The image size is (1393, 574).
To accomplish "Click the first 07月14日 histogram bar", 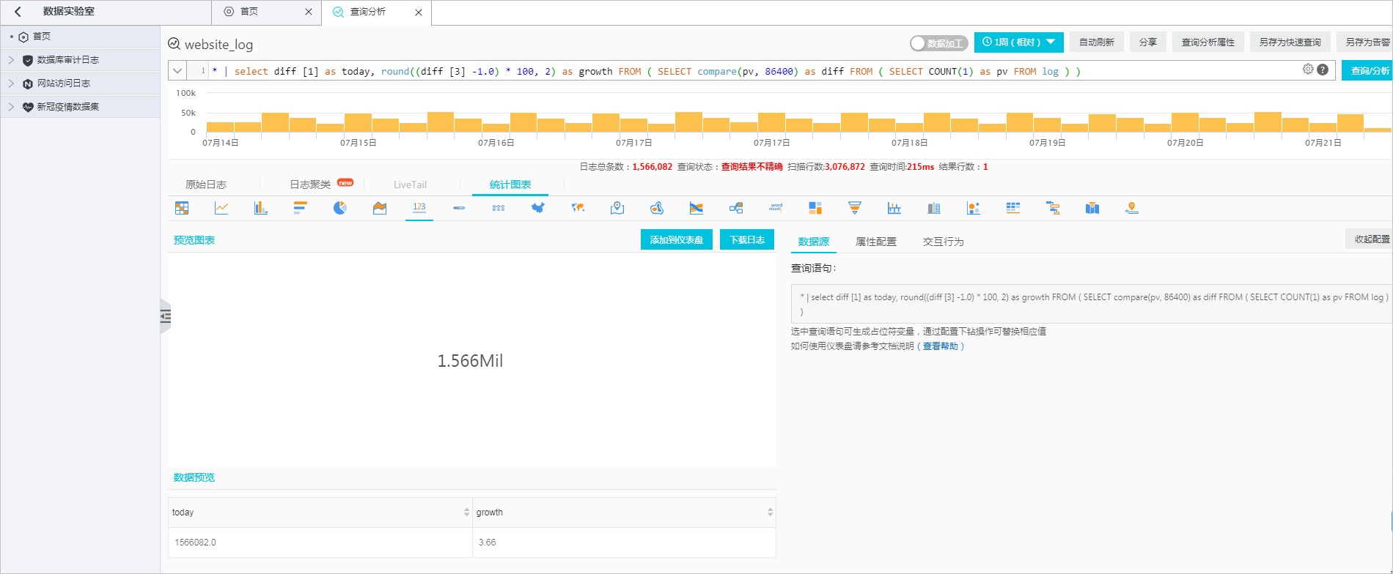I will pyautogui.click(x=220, y=127).
